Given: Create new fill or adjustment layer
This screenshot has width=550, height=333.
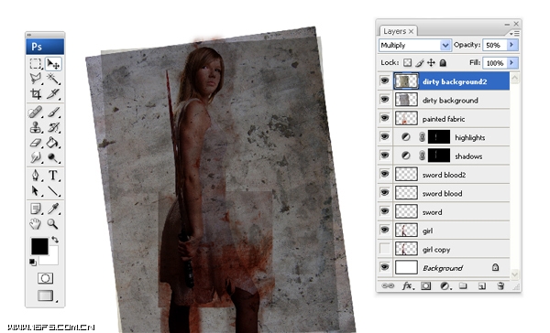Looking at the screenshot, I should pos(445,285).
